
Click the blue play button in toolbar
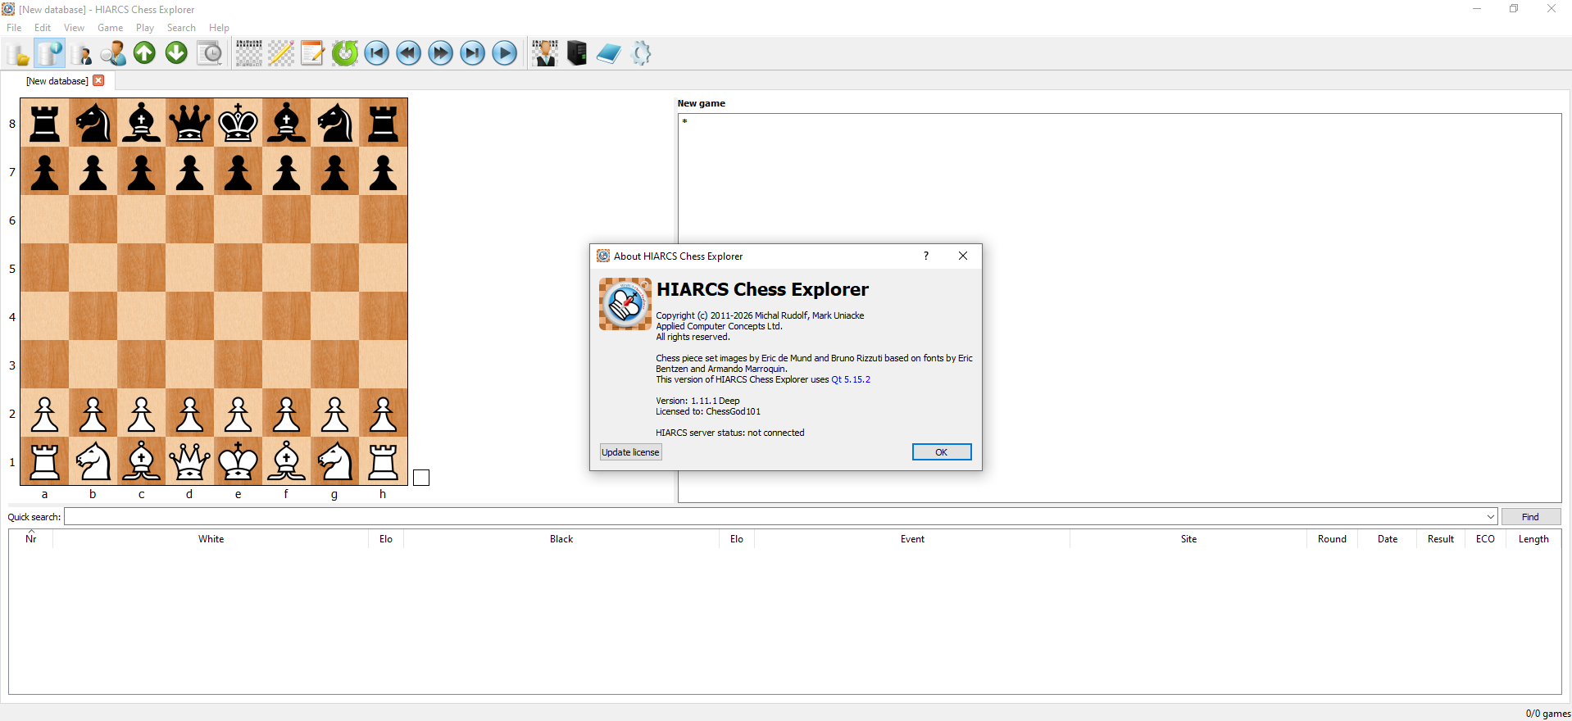[505, 54]
